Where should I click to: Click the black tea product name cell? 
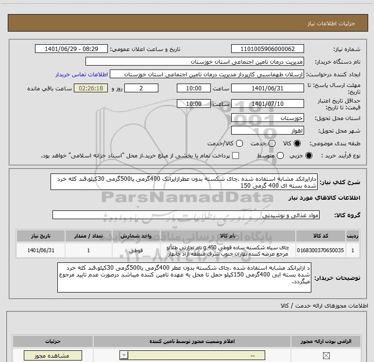228,250
